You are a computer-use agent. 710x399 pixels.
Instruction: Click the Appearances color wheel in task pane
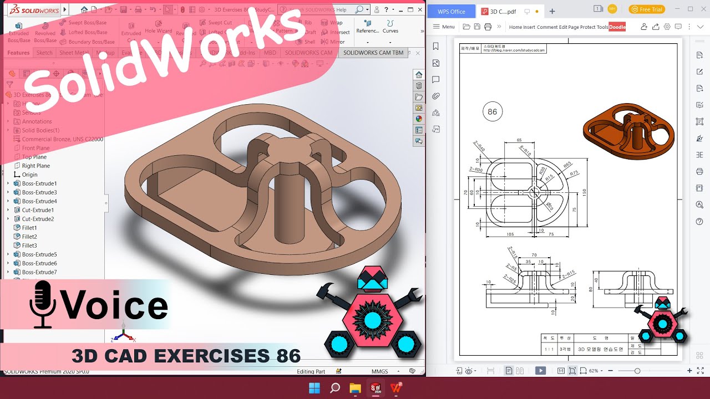[419, 119]
